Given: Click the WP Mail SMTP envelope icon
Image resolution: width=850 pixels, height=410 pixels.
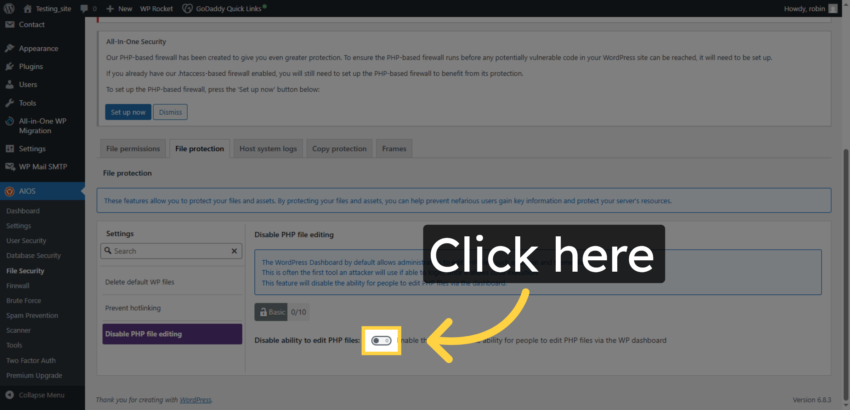Looking at the screenshot, I should click(10, 166).
